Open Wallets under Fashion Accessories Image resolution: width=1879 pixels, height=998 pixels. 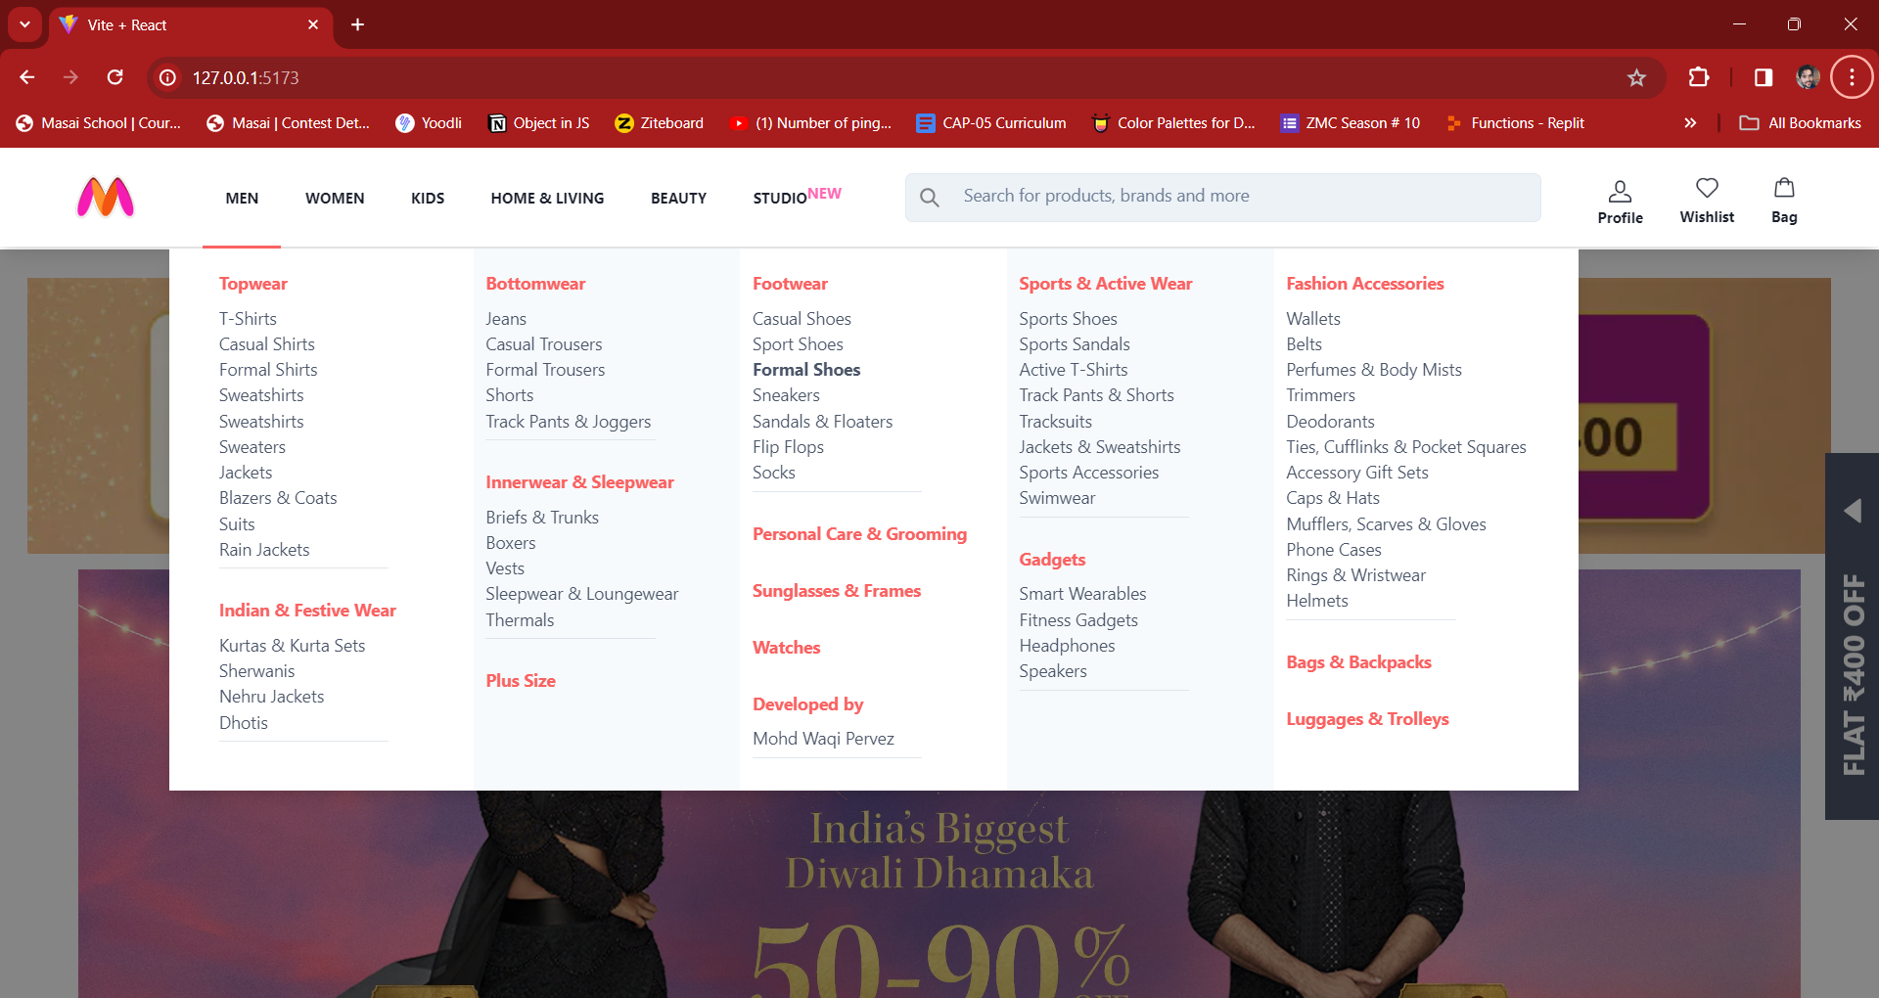1313,319
